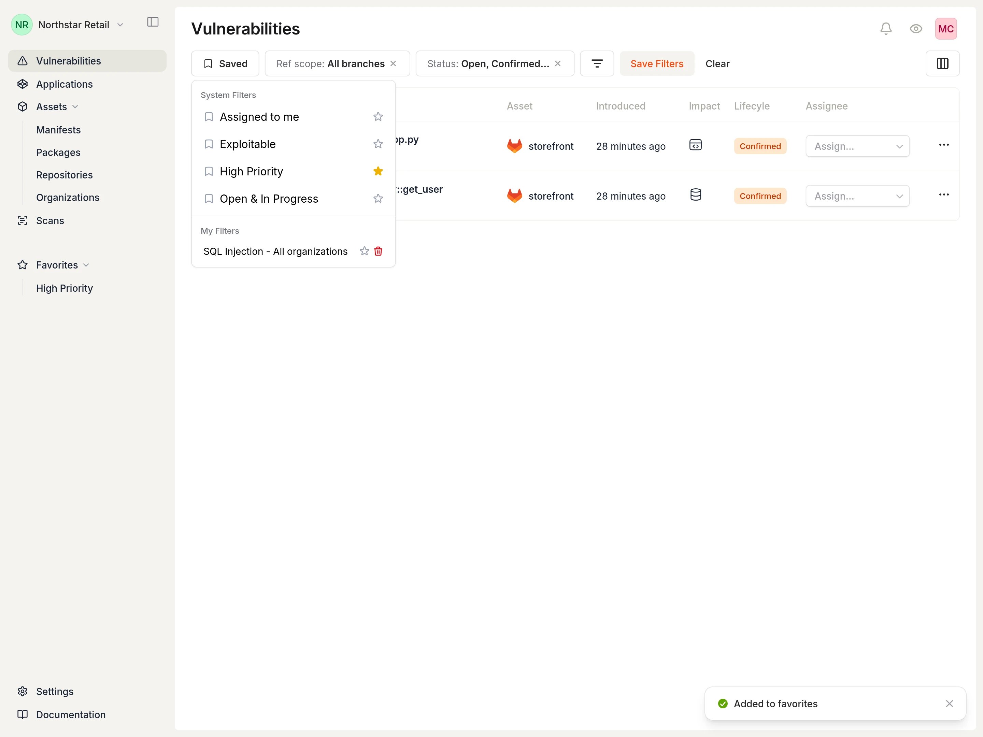This screenshot has width=983, height=737.
Task: Open Assign dropdown for get_user row
Action: click(x=857, y=196)
